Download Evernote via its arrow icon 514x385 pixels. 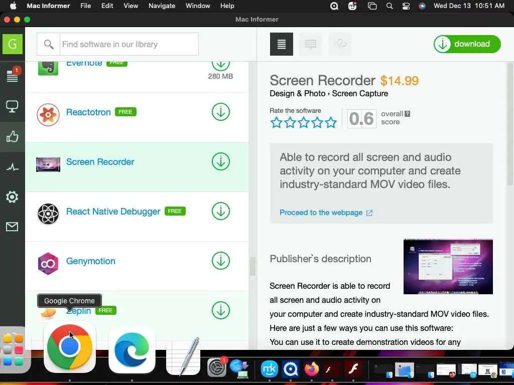pos(221,65)
